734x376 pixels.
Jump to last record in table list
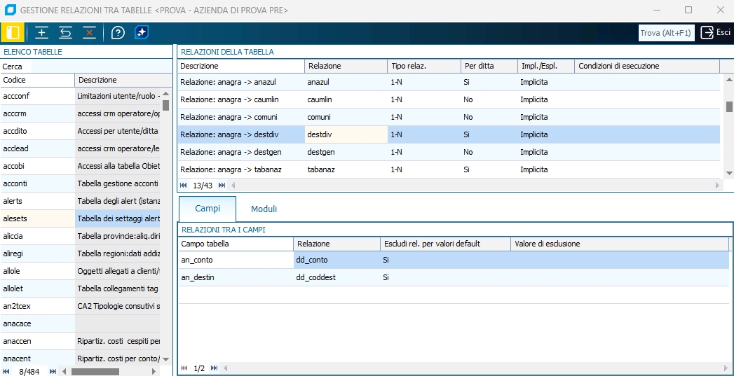tap(53, 371)
